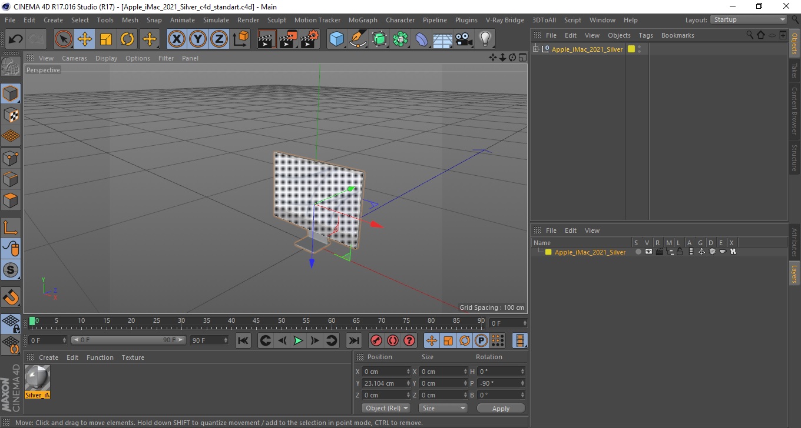Image resolution: width=801 pixels, height=428 pixels.
Task: Activate the Rotate tool
Action: (x=127, y=39)
